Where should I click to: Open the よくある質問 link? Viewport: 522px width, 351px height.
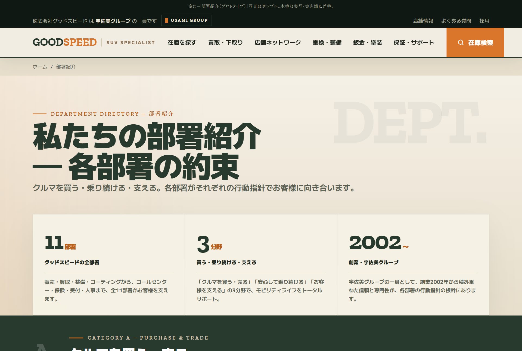tap(456, 21)
